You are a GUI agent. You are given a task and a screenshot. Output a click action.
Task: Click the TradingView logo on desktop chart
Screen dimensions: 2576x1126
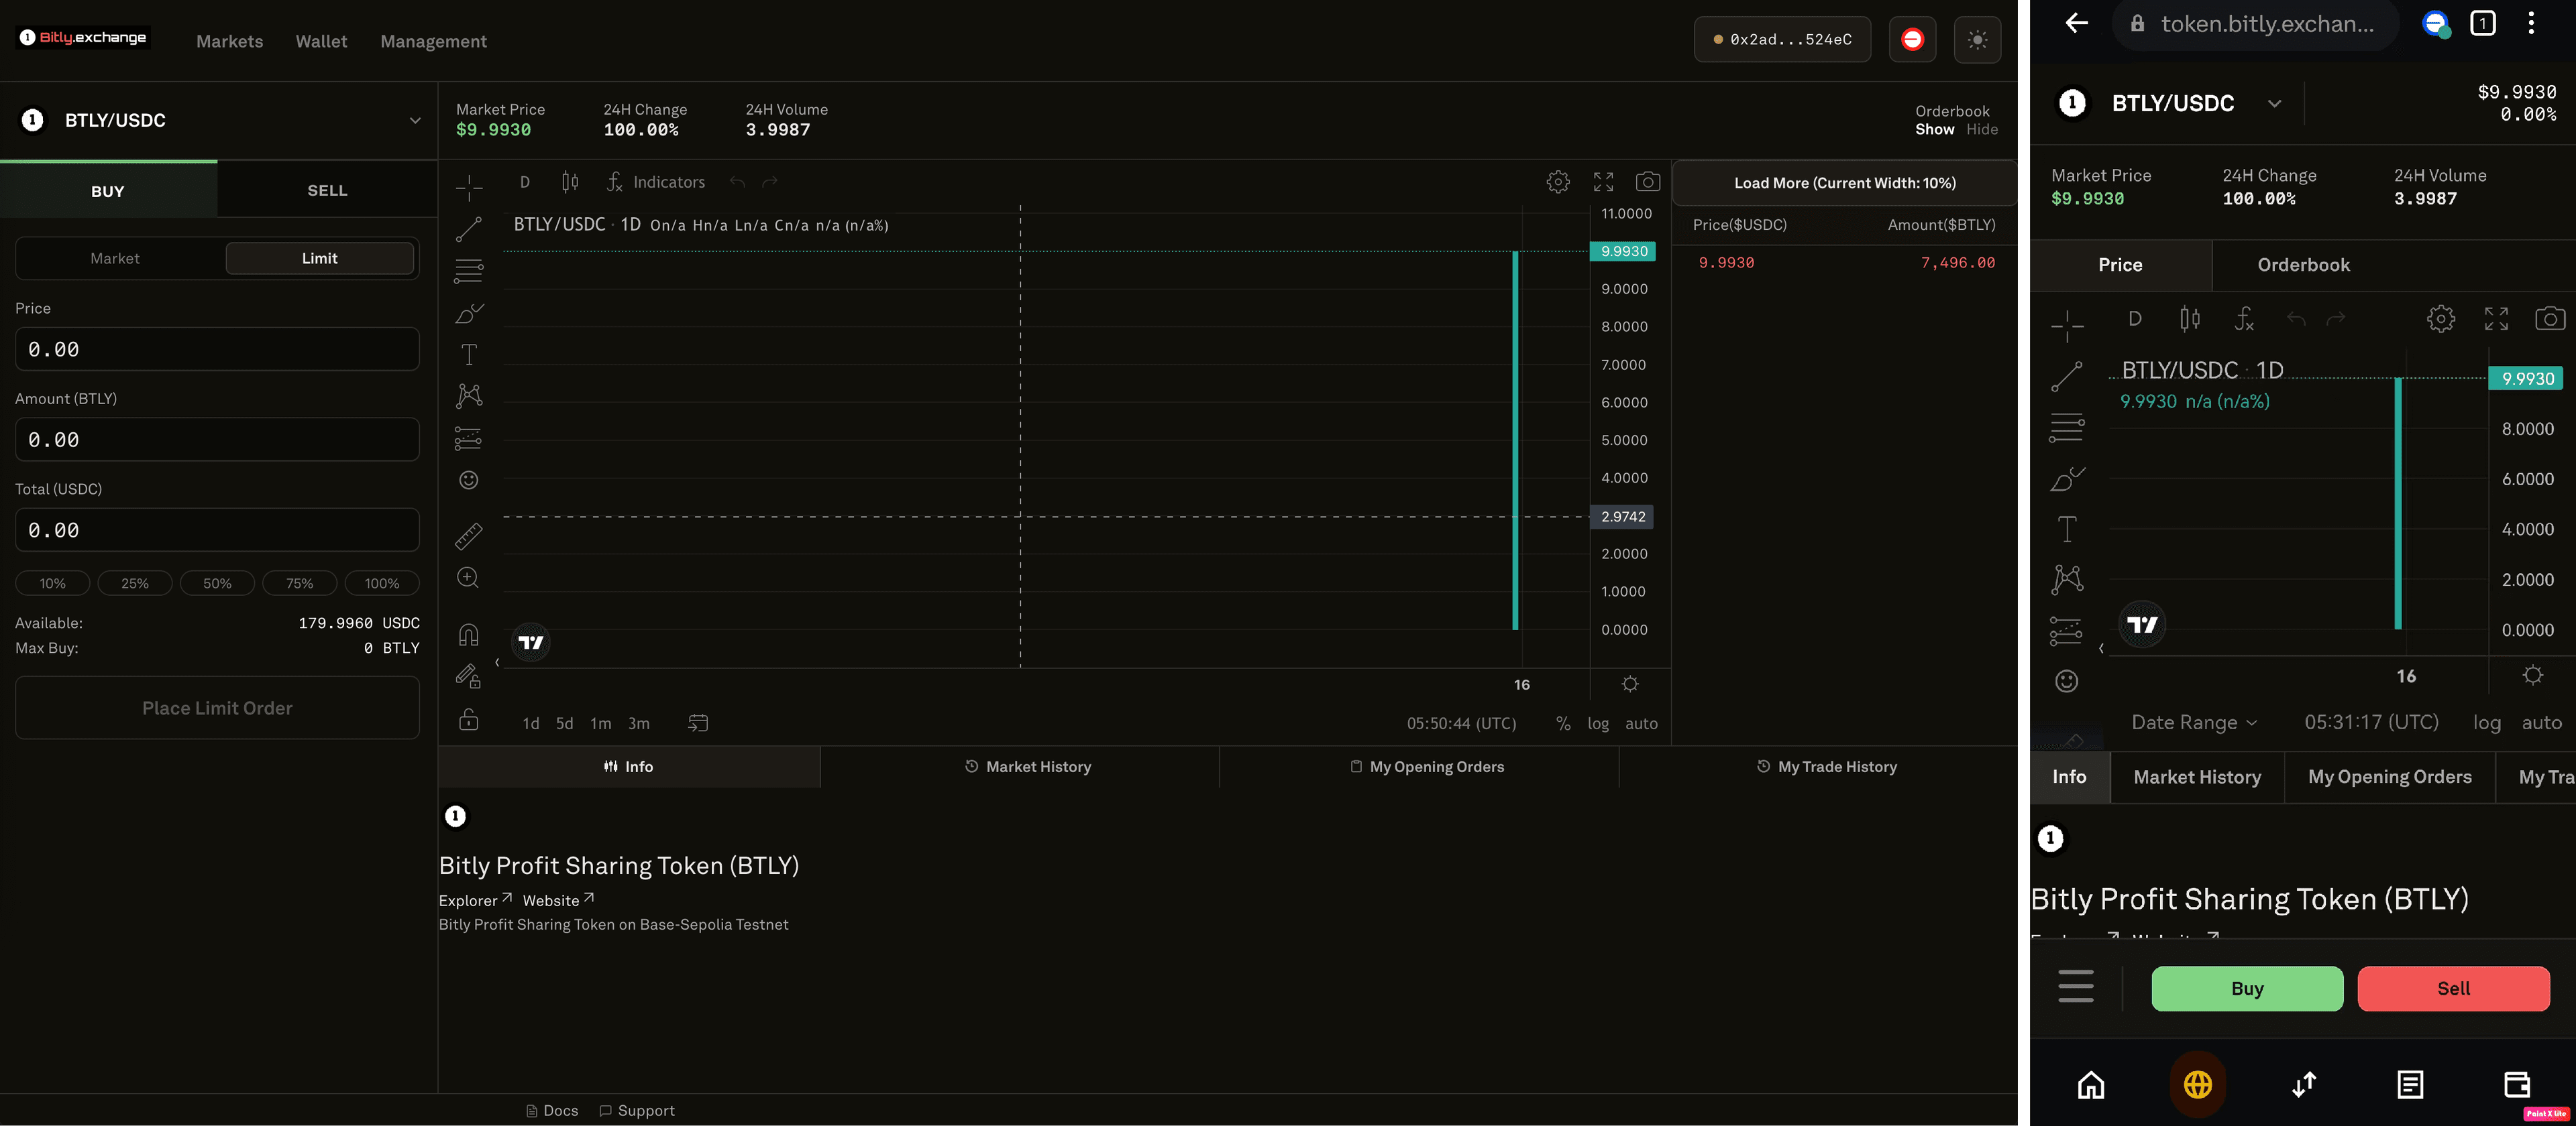(x=532, y=643)
